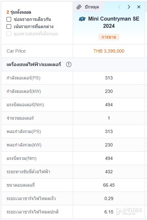Select the ขนาดแบตเตอรี่ row label
Viewport: 147px width, 220px height.
[x=21, y=185]
